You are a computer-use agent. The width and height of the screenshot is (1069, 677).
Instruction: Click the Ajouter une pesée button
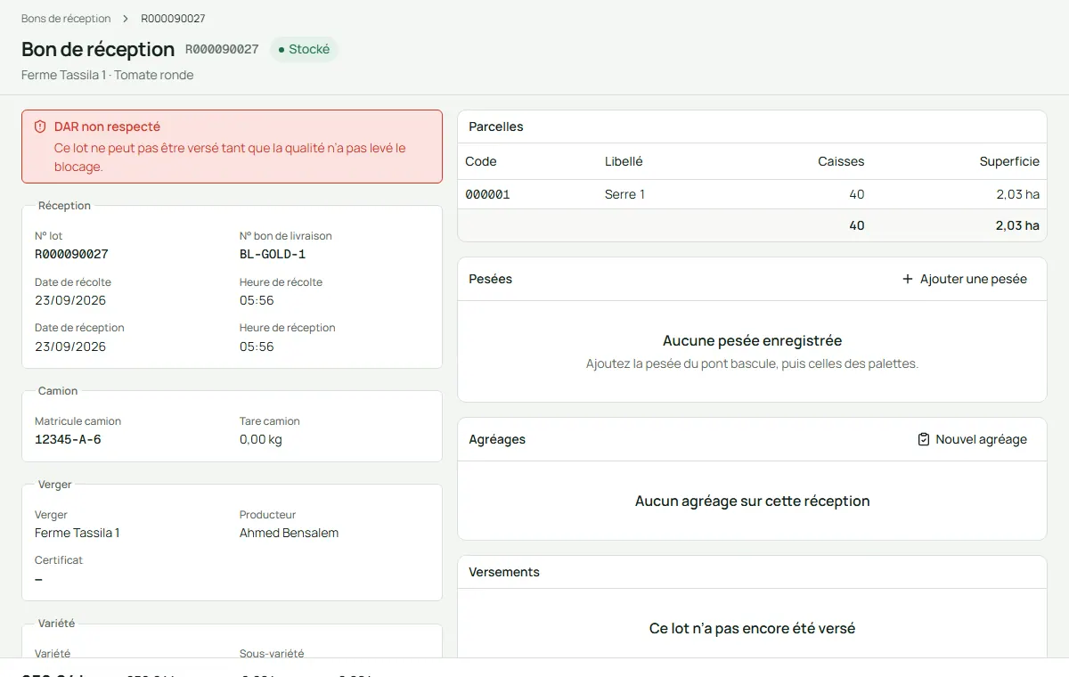point(964,279)
